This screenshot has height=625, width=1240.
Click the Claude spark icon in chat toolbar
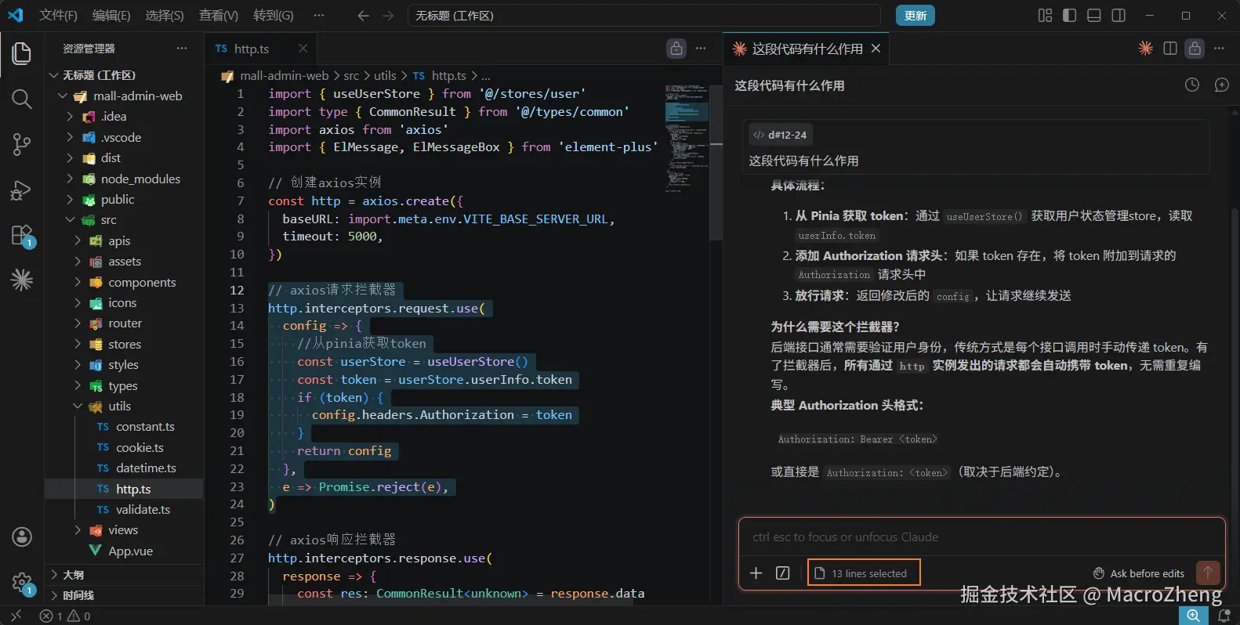tap(1145, 49)
